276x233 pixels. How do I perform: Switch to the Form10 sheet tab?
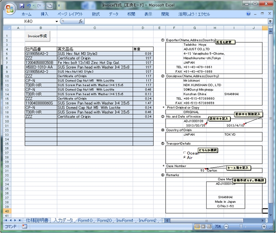[85, 220]
